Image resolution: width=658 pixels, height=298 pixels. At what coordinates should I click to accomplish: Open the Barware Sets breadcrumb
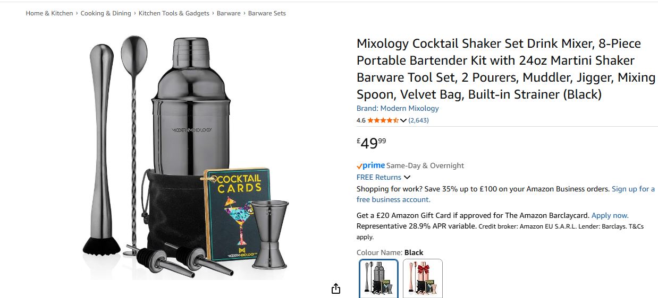click(x=267, y=13)
